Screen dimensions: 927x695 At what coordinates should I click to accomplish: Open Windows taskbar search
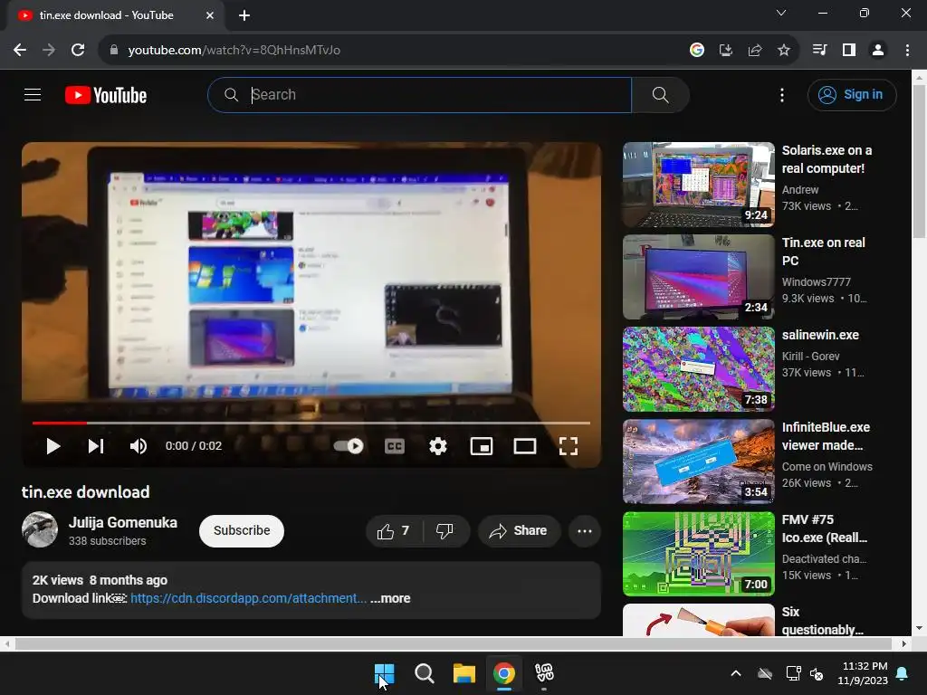click(x=424, y=673)
